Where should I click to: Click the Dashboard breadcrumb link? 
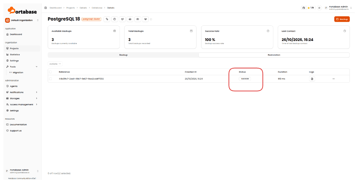[56, 8]
